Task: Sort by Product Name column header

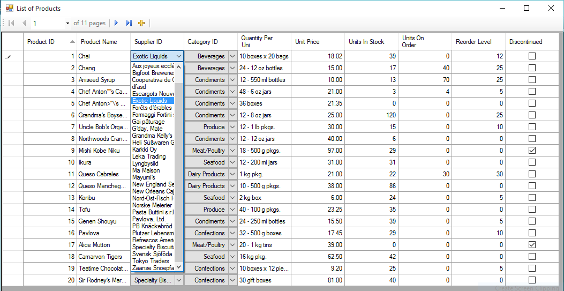Action: pyautogui.click(x=103, y=42)
